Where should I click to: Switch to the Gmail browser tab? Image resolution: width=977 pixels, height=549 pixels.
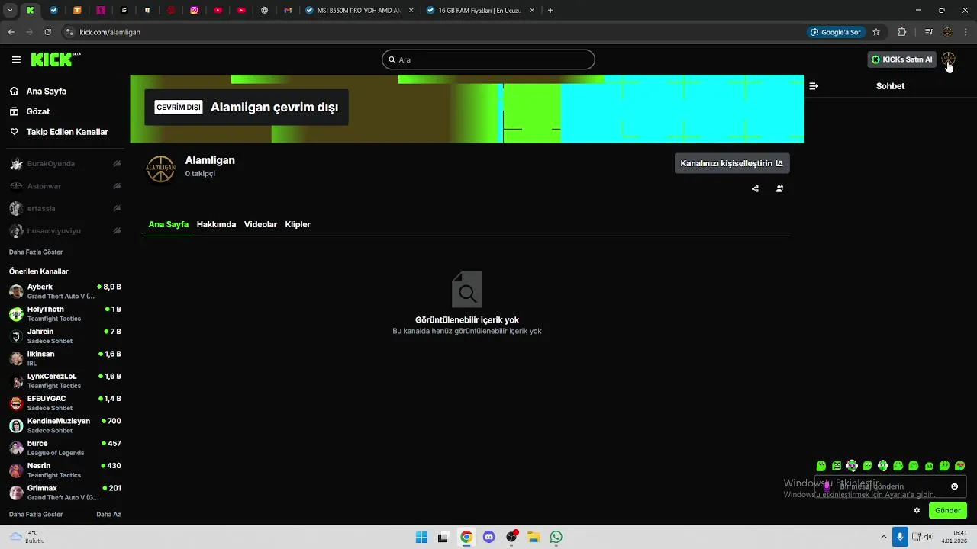[x=288, y=11]
